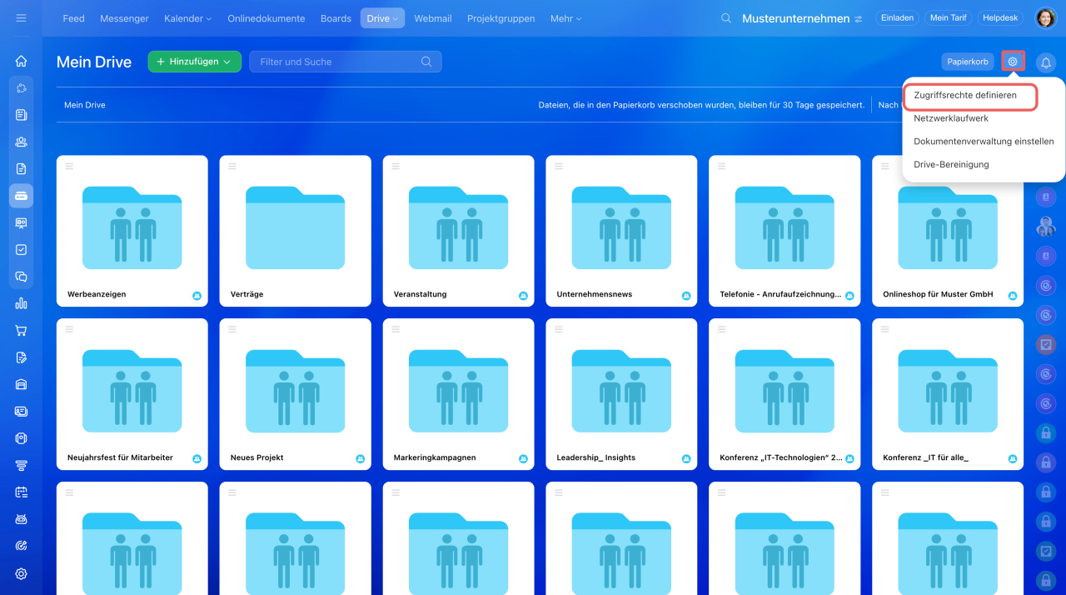This screenshot has width=1066, height=595.
Task: Click the Musterunternehmen company name
Action: point(796,18)
